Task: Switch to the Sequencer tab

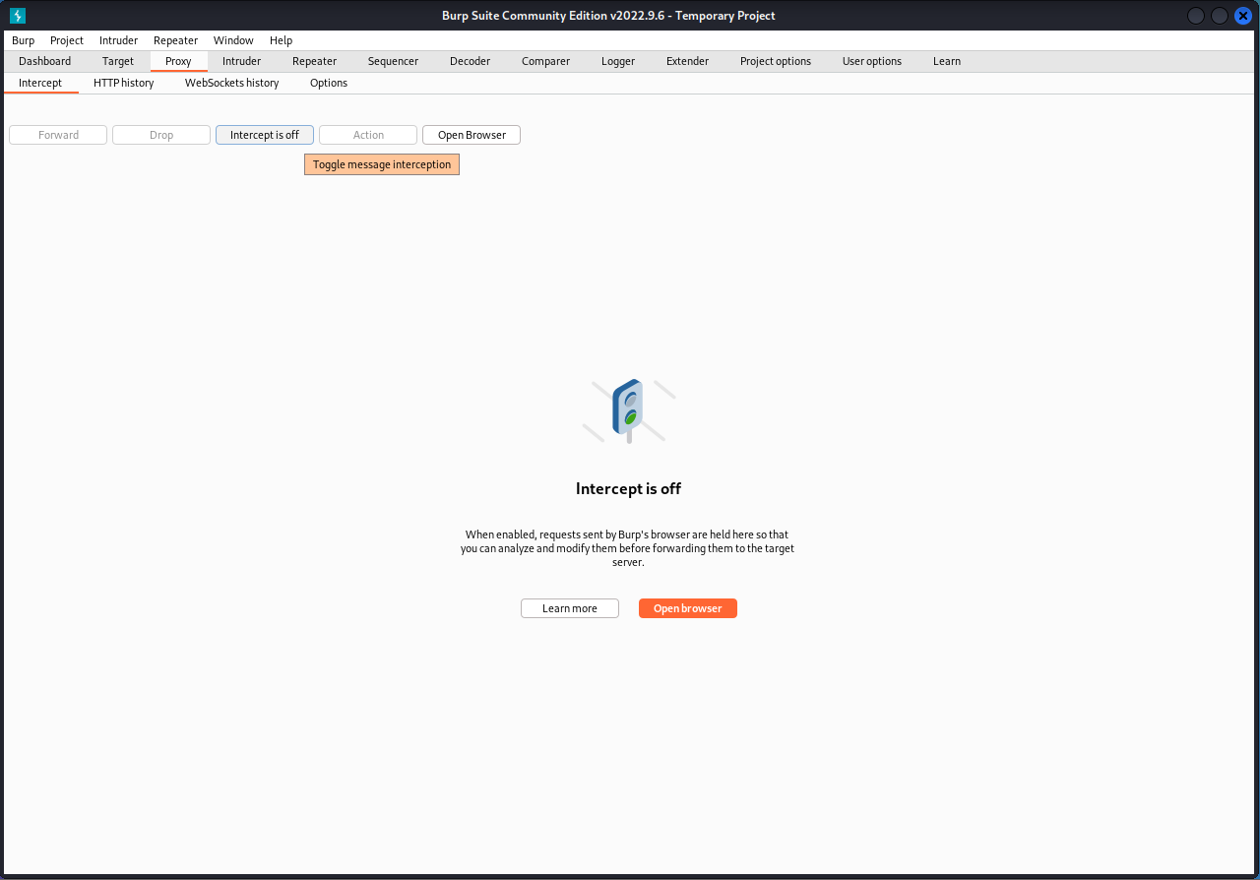Action: point(393,61)
